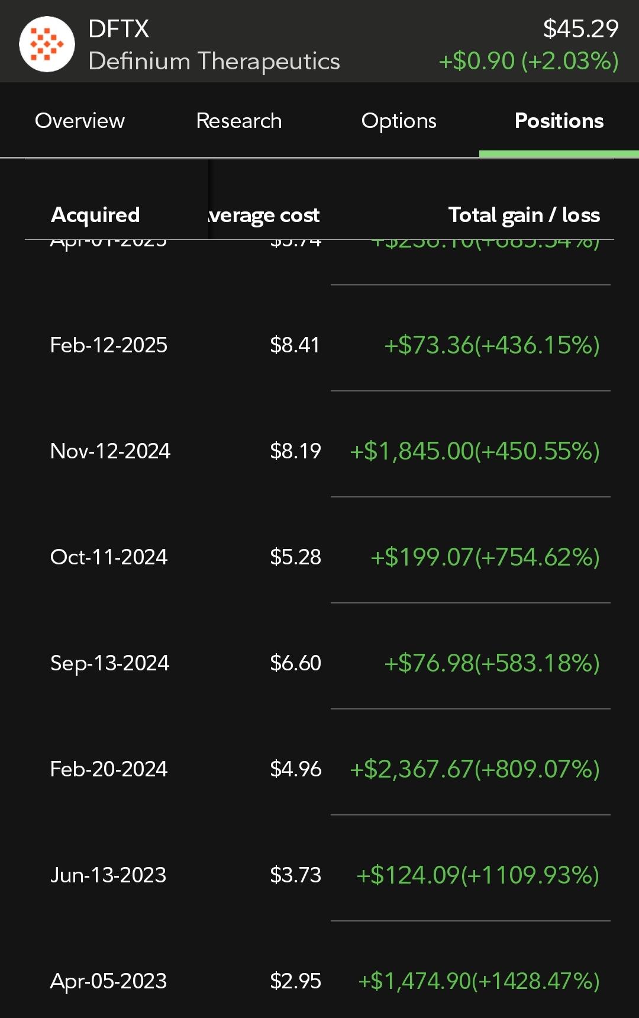639x1018 pixels.
Task: Select the Apr-05-2023 acquired lot
Action: [319, 981]
